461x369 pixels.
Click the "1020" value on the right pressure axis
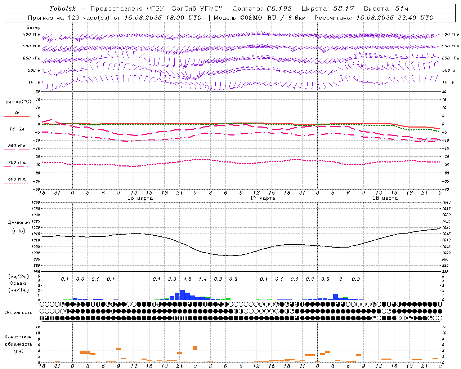446,228
